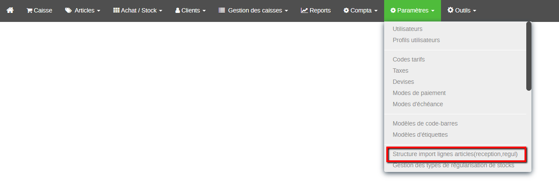Open Structure import lignes articles entry
559x184 pixels.
pyautogui.click(x=455, y=153)
